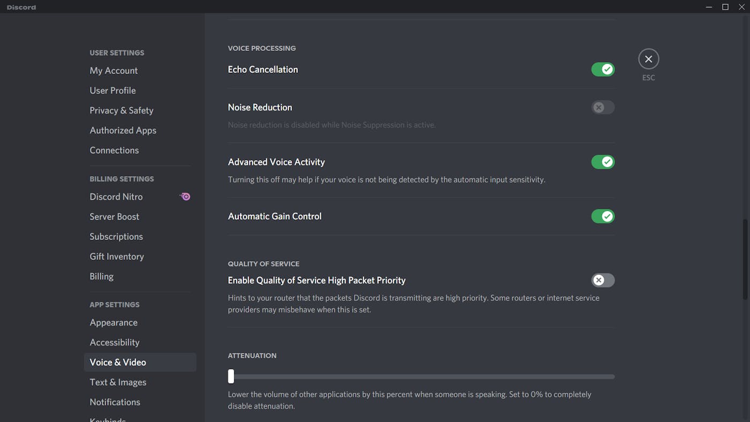This screenshot has width=750, height=422.
Task: Open the Billing page
Action: [140, 276]
